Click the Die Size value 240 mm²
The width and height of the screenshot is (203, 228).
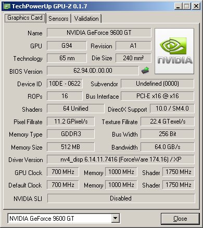[133, 58]
